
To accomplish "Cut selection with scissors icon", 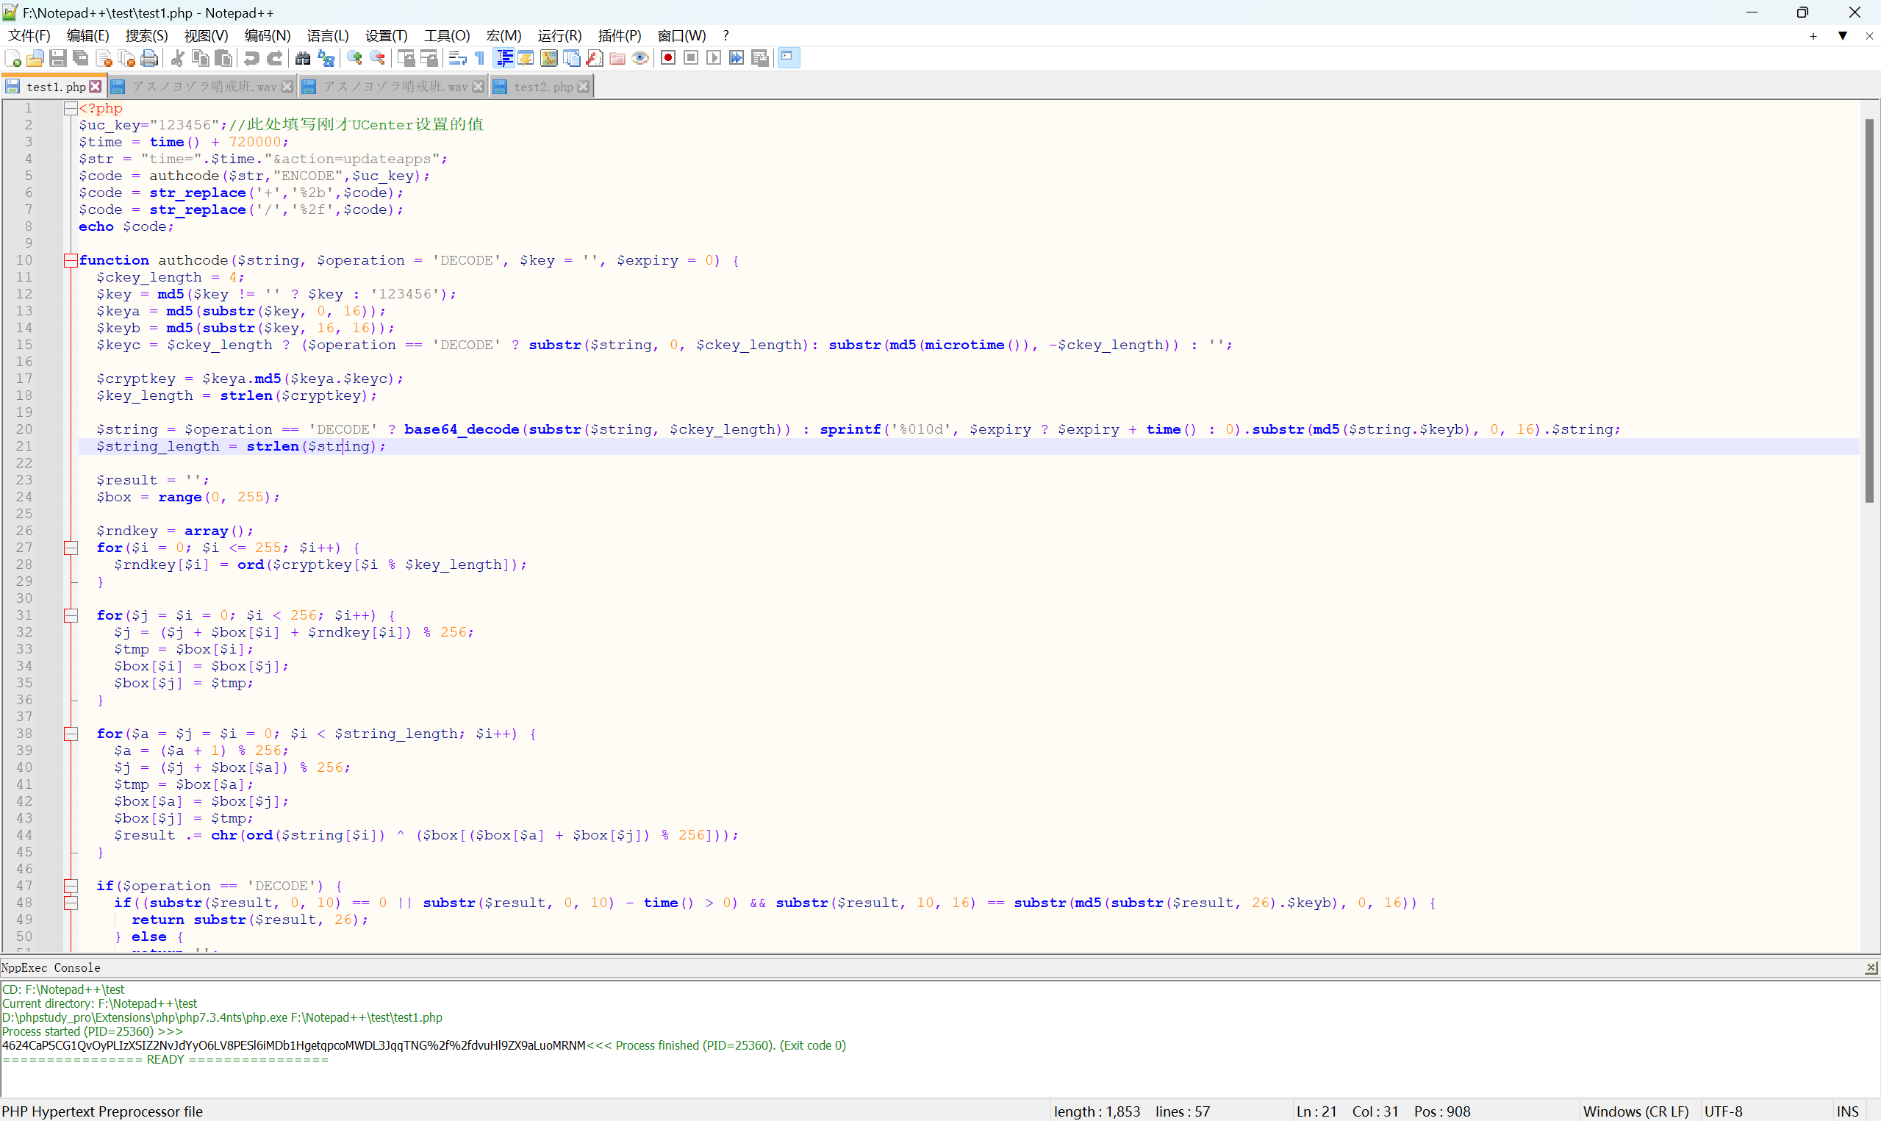I will tap(178, 58).
